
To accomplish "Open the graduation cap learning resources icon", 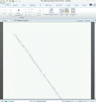I will pos(91,5).
